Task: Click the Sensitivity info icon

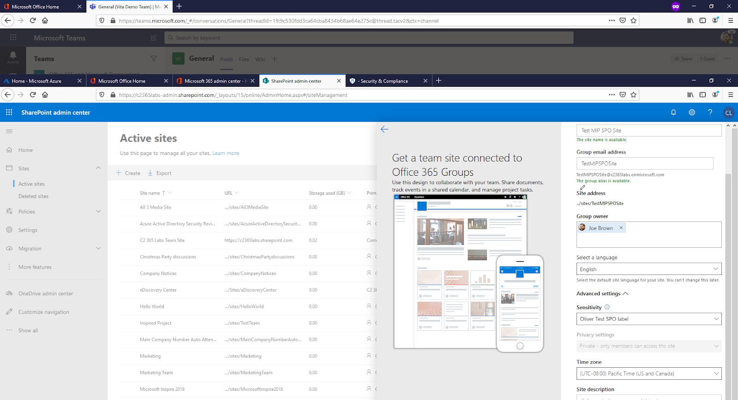Action: [607, 307]
